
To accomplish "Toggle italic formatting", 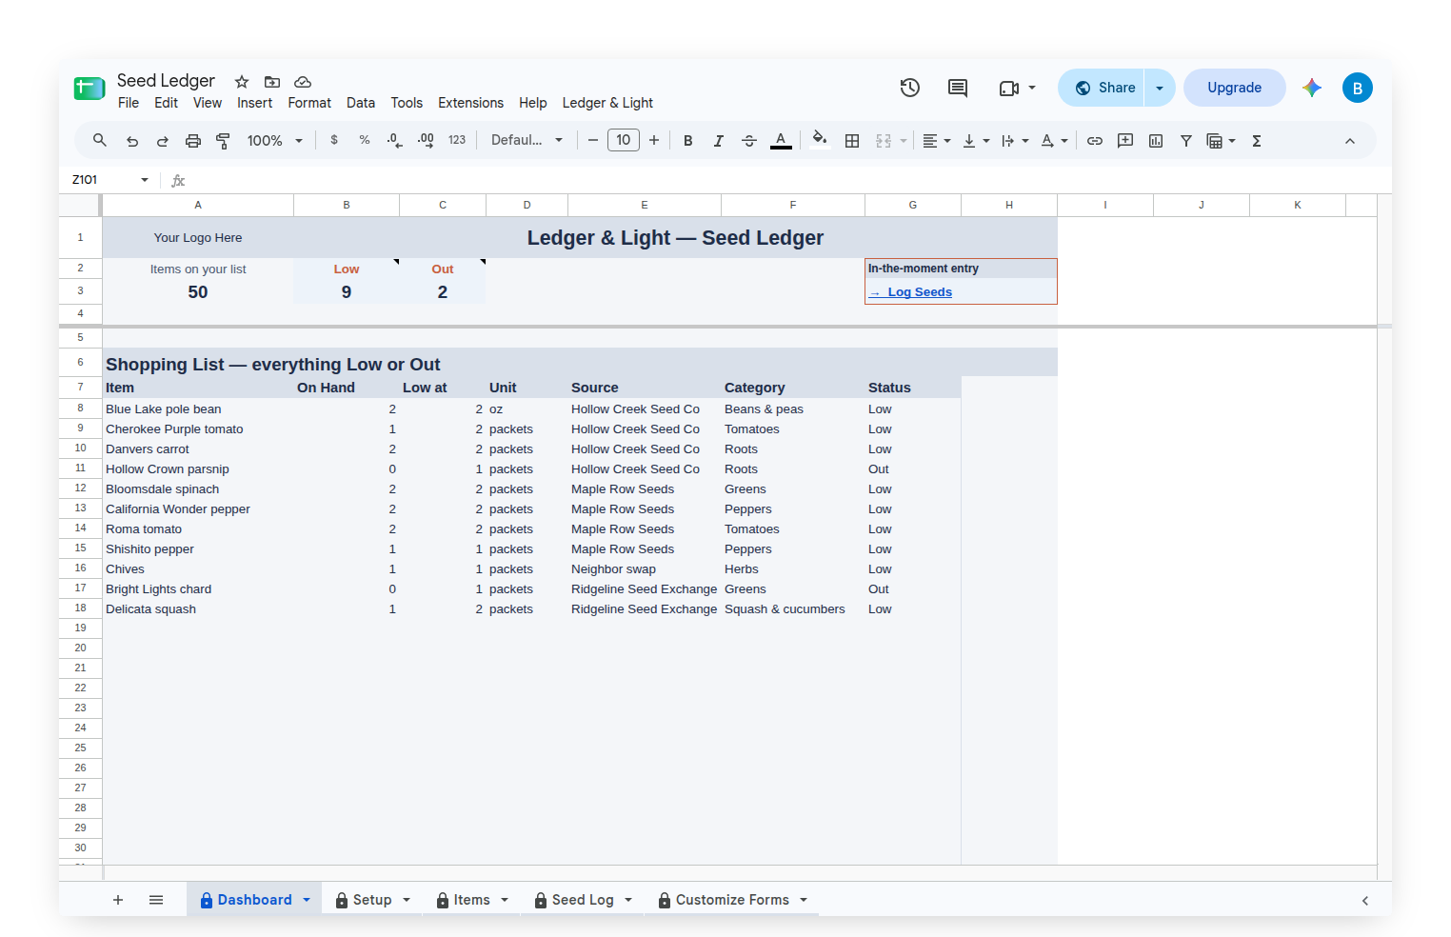I will tap(719, 141).
